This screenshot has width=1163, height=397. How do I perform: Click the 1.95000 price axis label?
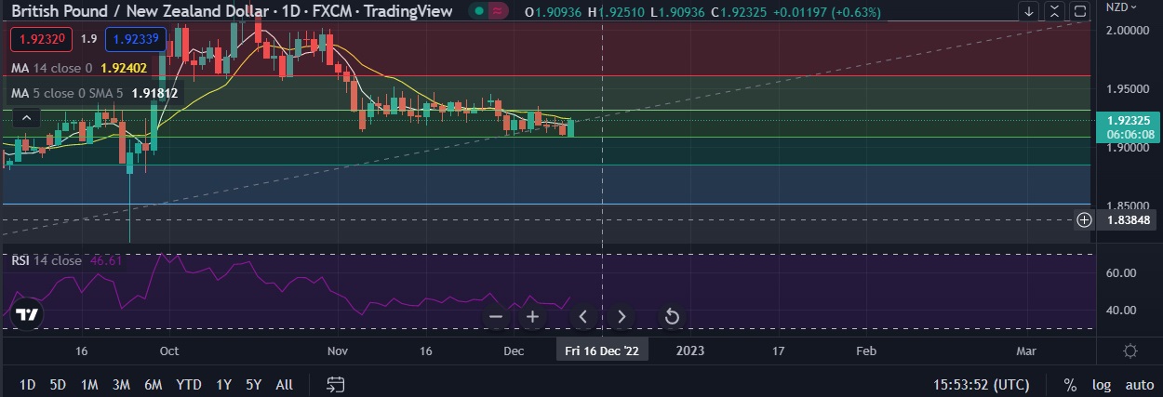click(1128, 89)
